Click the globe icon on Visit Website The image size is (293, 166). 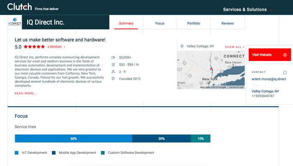tap(285, 55)
